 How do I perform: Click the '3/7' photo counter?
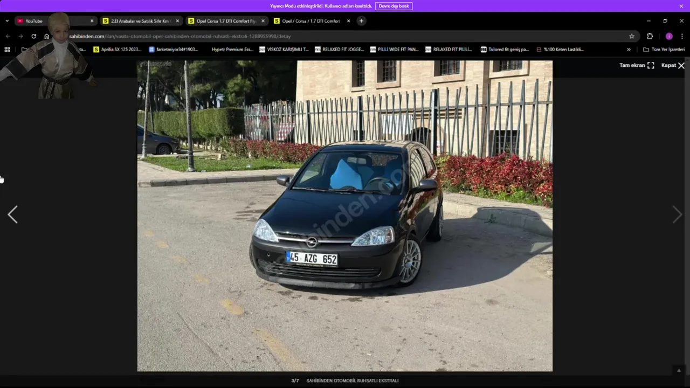[295, 380]
